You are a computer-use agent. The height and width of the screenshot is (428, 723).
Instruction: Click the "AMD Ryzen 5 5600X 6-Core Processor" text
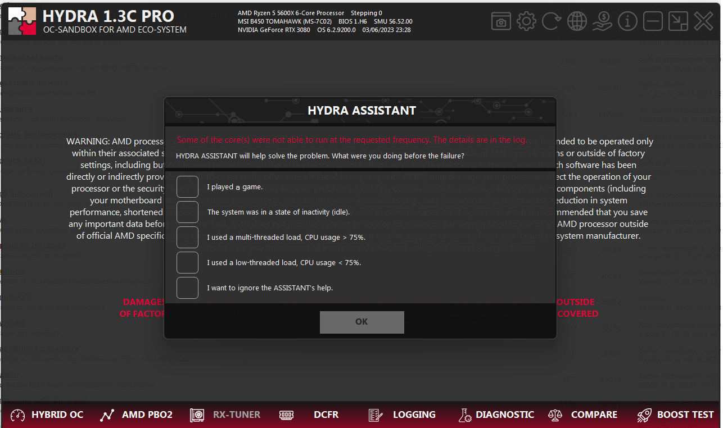click(x=291, y=13)
